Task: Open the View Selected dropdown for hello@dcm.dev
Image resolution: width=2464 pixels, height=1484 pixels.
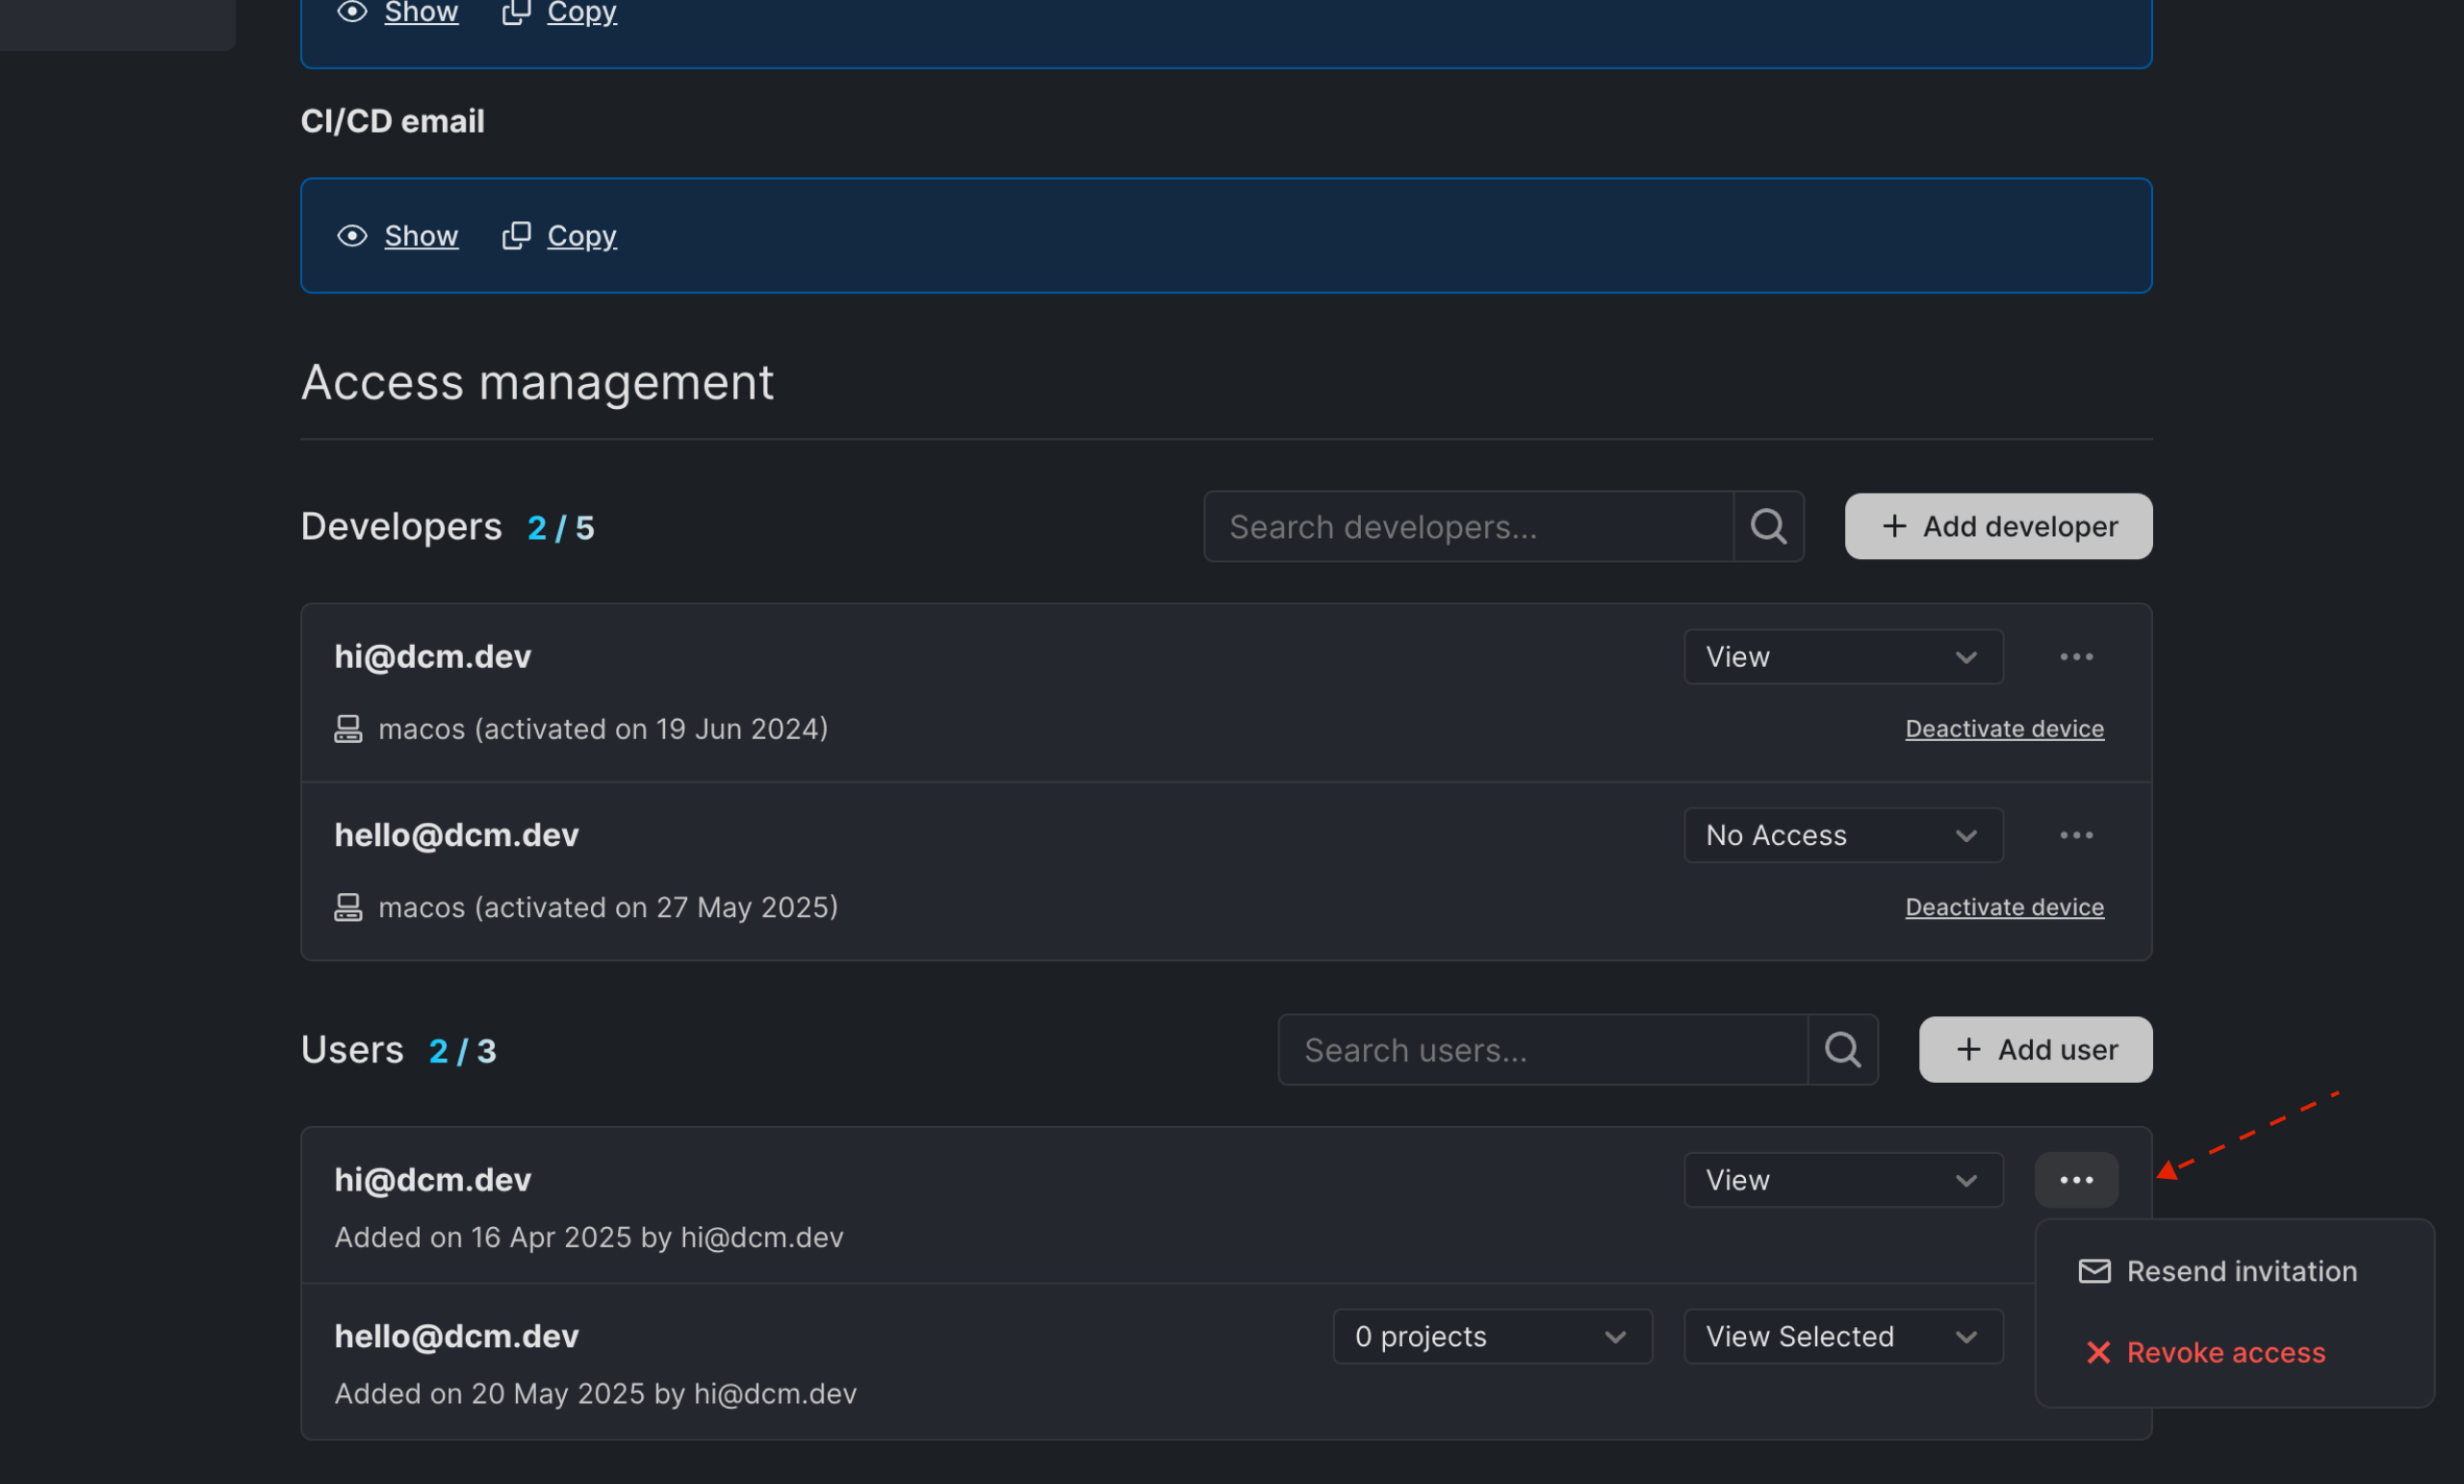Action: (1842, 1336)
